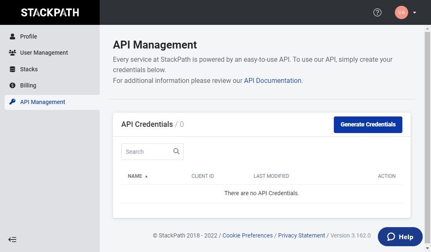Click the User Management group icon
Screen dimensions: 431x252
click(12, 53)
